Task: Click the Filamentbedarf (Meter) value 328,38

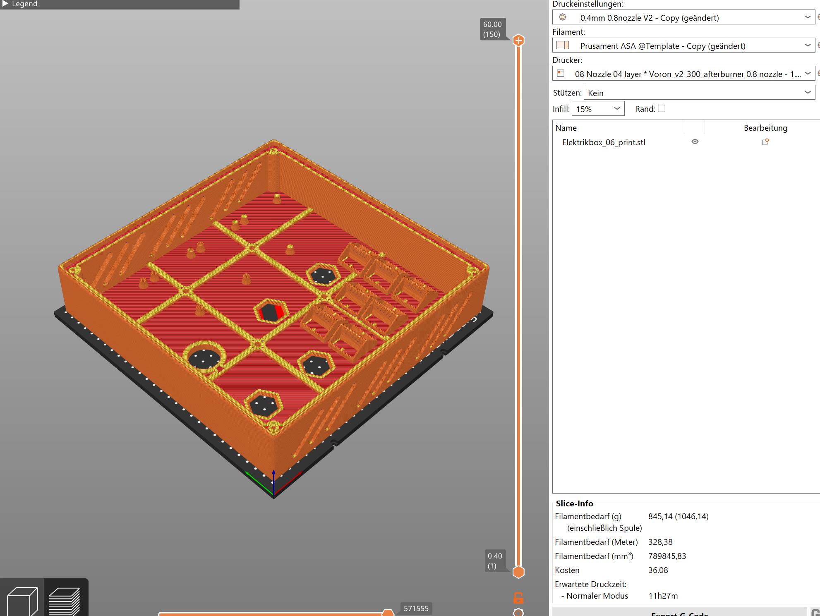Action: tap(660, 542)
